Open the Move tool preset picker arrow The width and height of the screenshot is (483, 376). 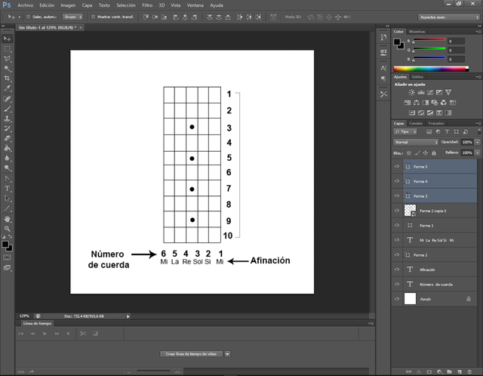[x=20, y=17]
